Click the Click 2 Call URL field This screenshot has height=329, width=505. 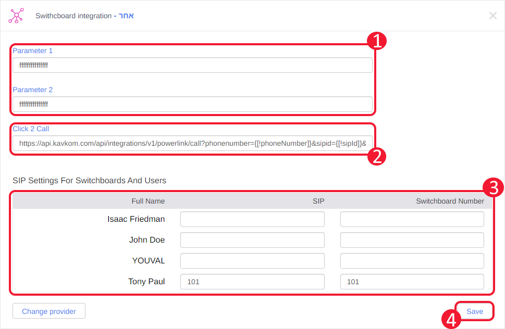(x=192, y=143)
